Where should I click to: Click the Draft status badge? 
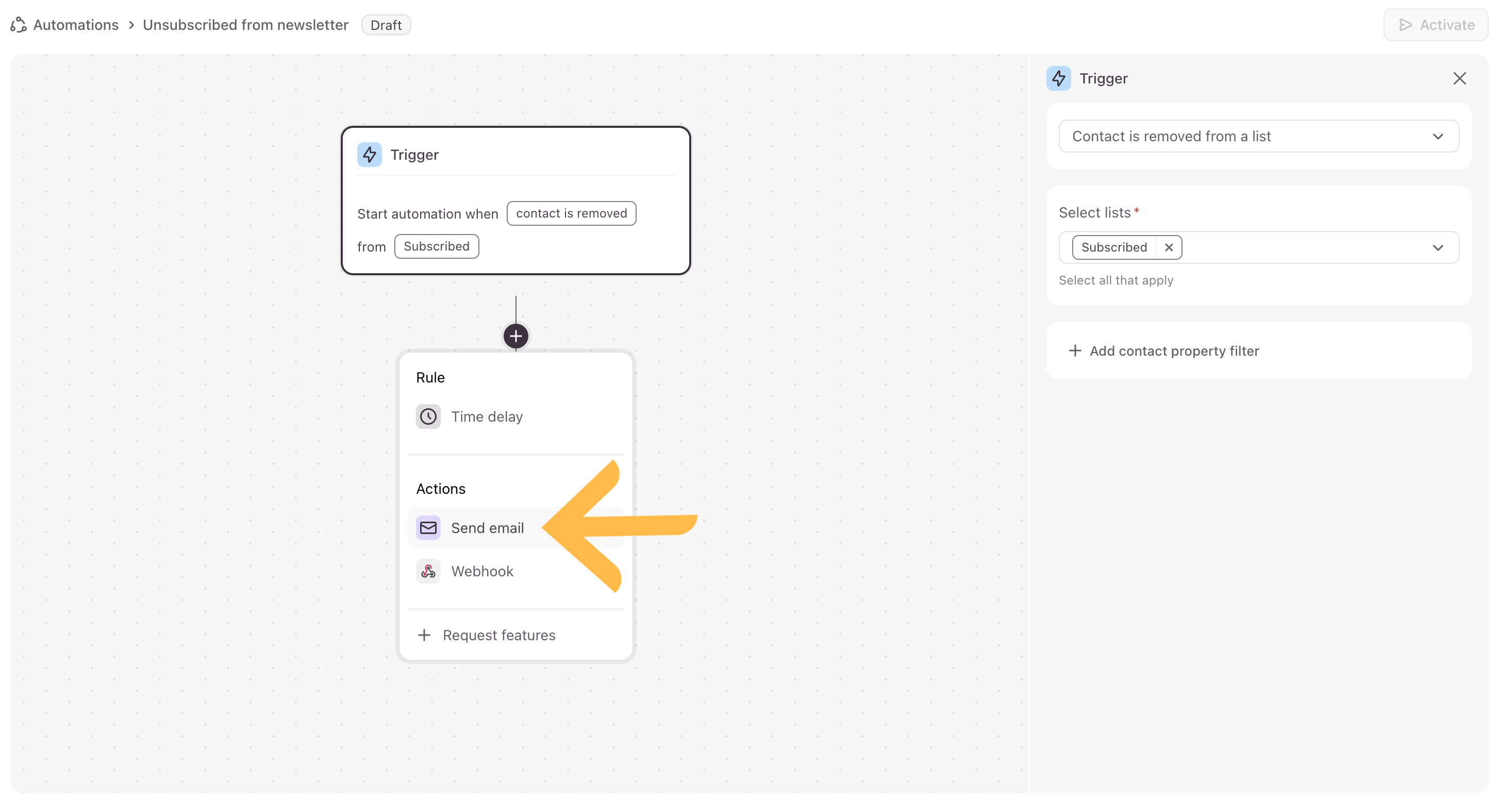[386, 25]
